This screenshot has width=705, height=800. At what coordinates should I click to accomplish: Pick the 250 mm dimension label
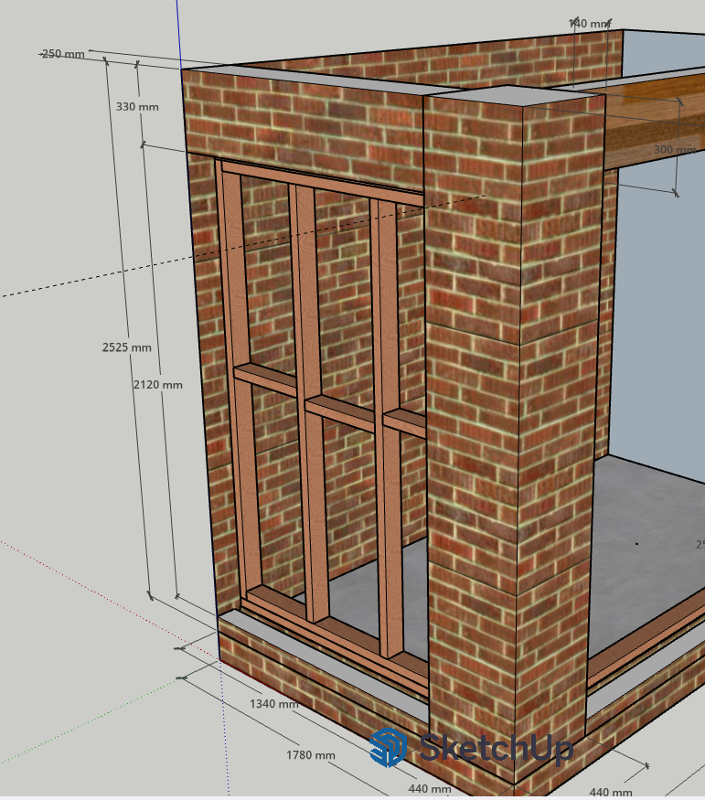tap(62, 54)
